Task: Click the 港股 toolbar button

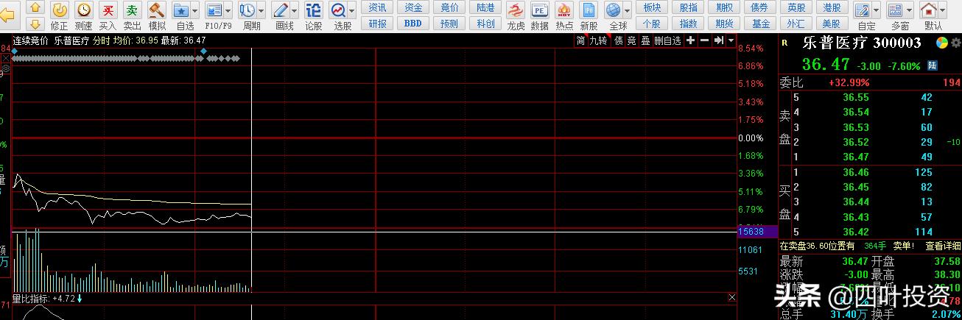Action: pos(832,7)
